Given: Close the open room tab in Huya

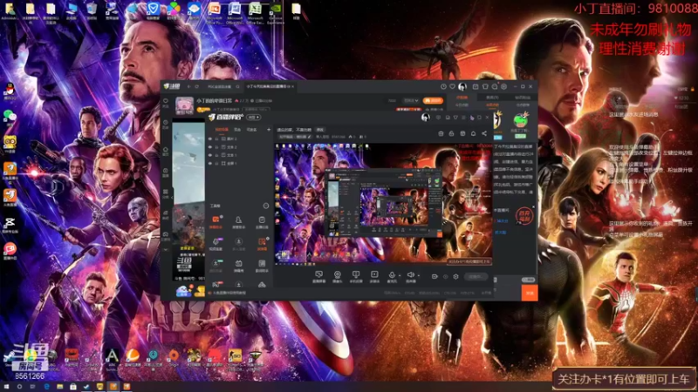Looking at the screenshot, I should pos(292,86).
